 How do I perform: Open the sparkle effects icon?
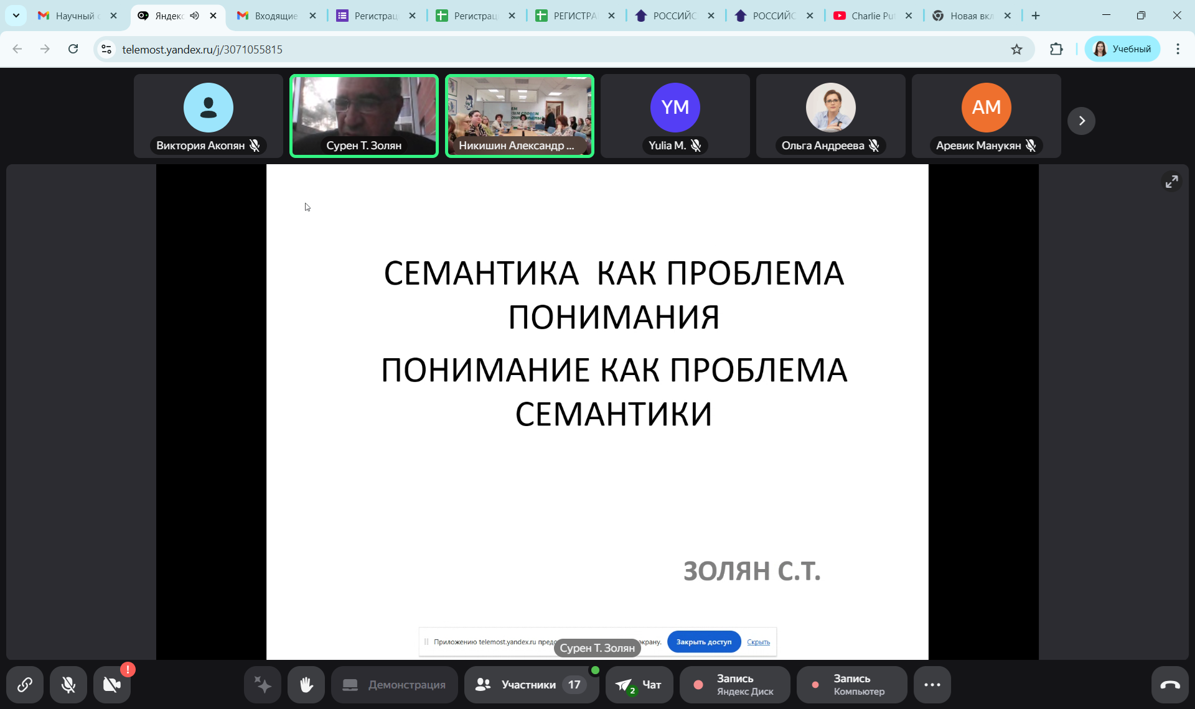(263, 685)
